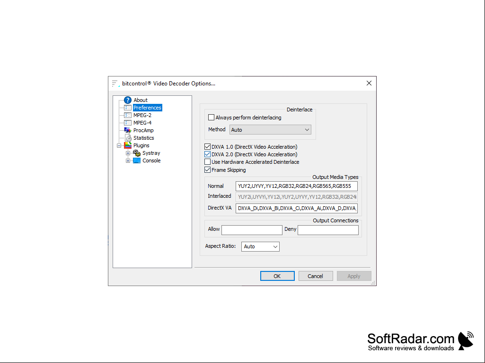
Task: Click the Deny output connections field
Action: click(328, 230)
